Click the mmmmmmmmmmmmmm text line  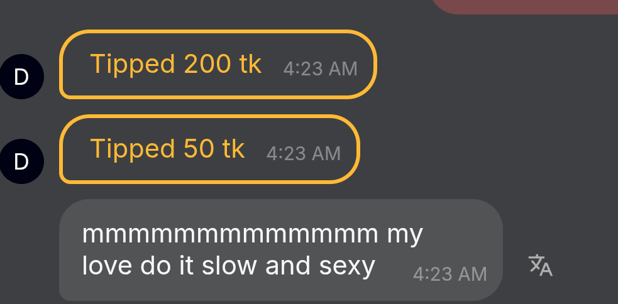[x=229, y=234]
